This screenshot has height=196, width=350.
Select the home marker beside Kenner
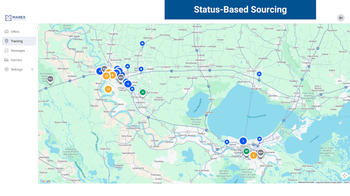tap(227, 142)
